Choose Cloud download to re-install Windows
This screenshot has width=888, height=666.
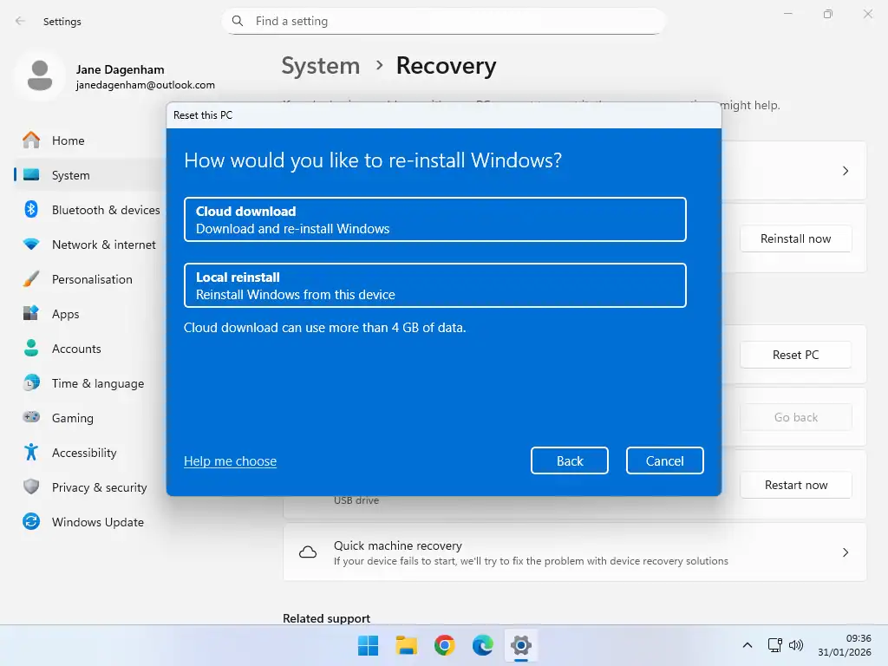[434, 219]
